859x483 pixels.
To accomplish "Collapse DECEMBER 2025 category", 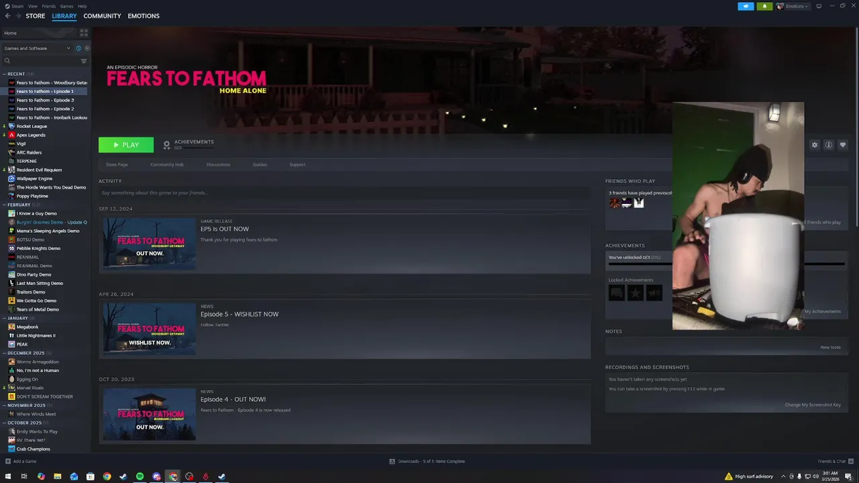I will 5,353.
